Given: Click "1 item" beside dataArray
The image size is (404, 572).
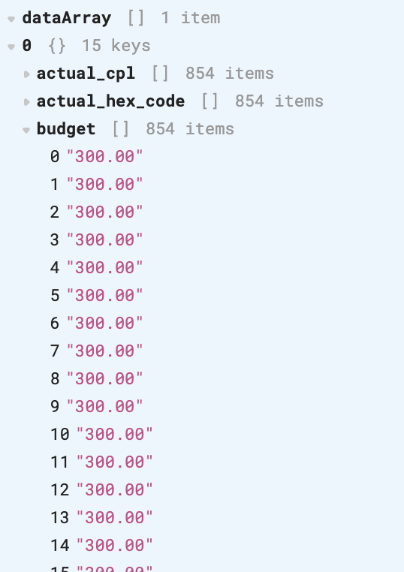Looking at the screenshot, I should [191, 18].
